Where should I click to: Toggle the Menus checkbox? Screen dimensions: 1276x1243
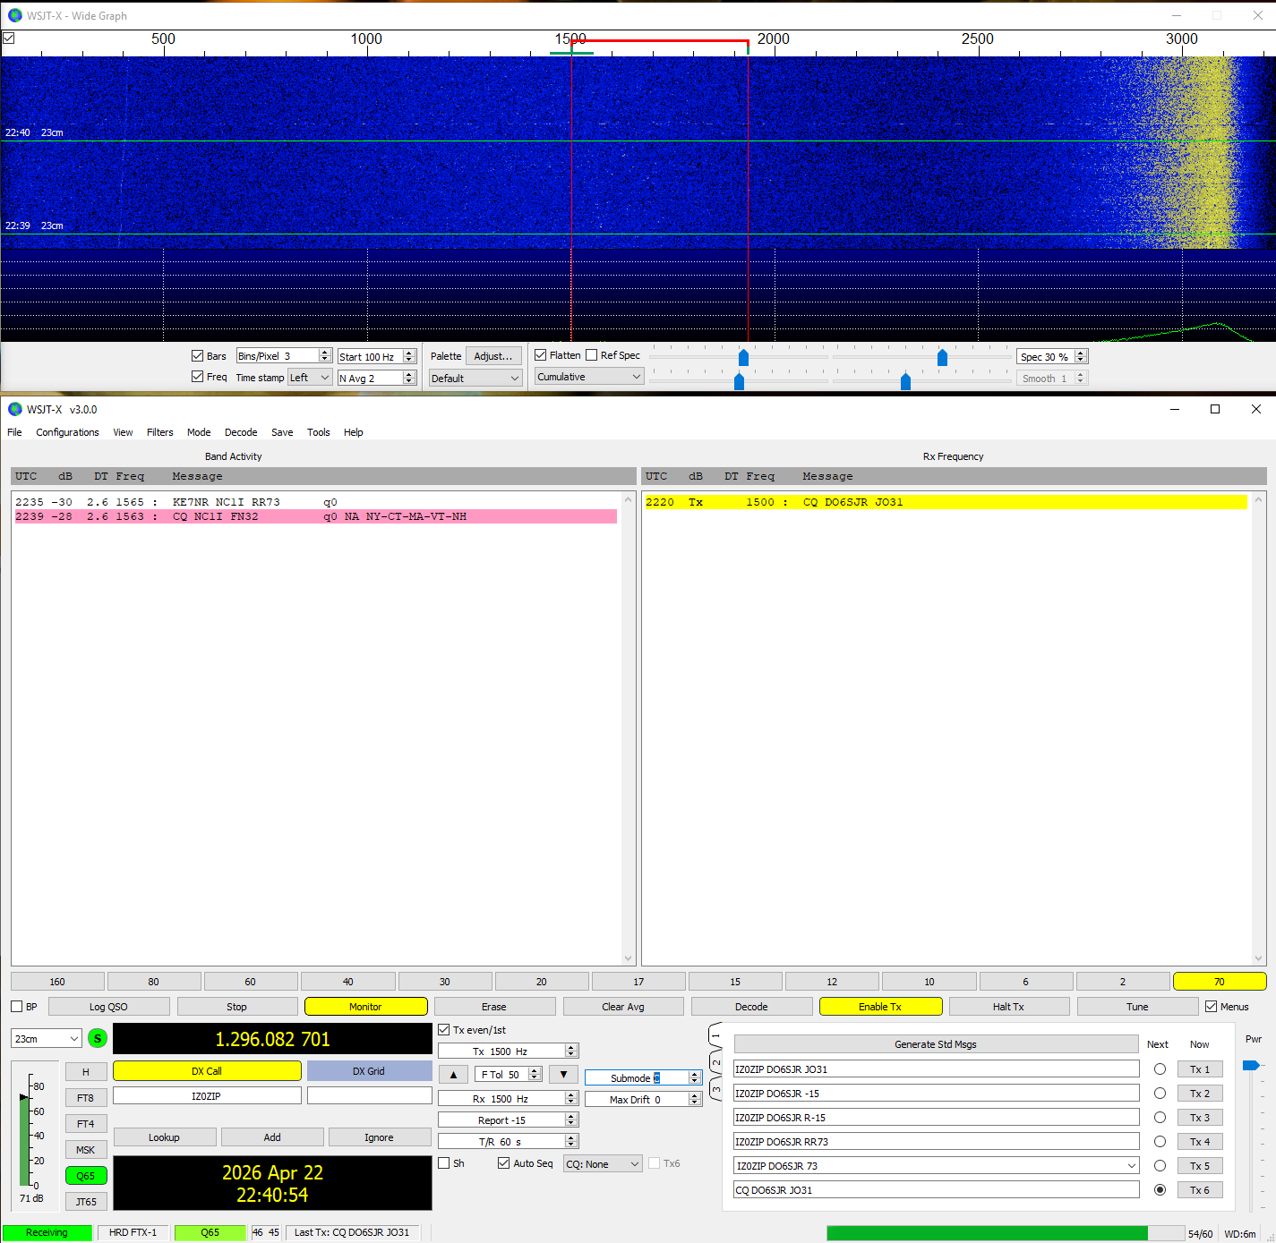click(1211, 1007)
